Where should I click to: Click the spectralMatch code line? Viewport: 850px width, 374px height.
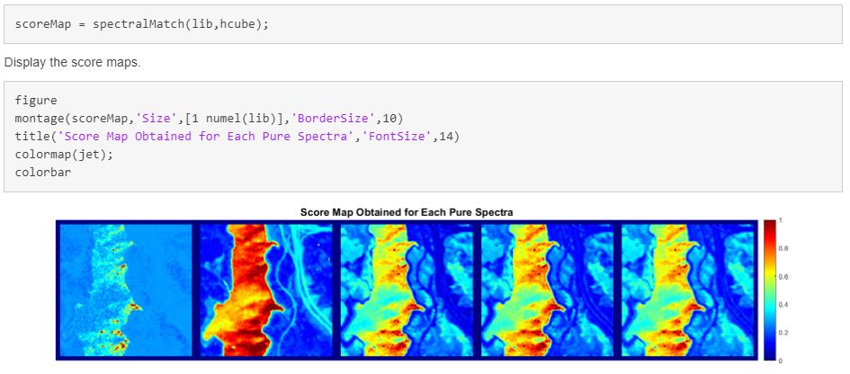[x=142, y=23]
